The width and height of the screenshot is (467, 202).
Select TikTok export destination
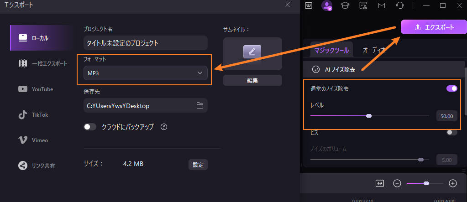pyautogui.click(x=33, y=114)
